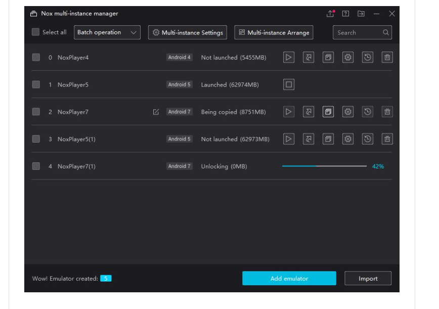The image size is (439, 309).
Task: Click the Android 4 badge on NoxPlayer4
Action: (x=179, y=57)
